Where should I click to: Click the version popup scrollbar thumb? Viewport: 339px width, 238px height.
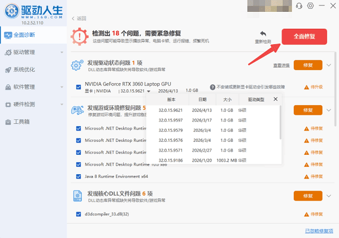280,122
